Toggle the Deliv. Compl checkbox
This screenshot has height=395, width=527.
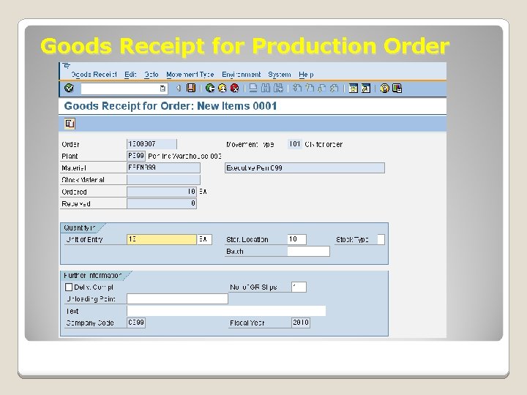pyautogui.click(x=69, y=287)
